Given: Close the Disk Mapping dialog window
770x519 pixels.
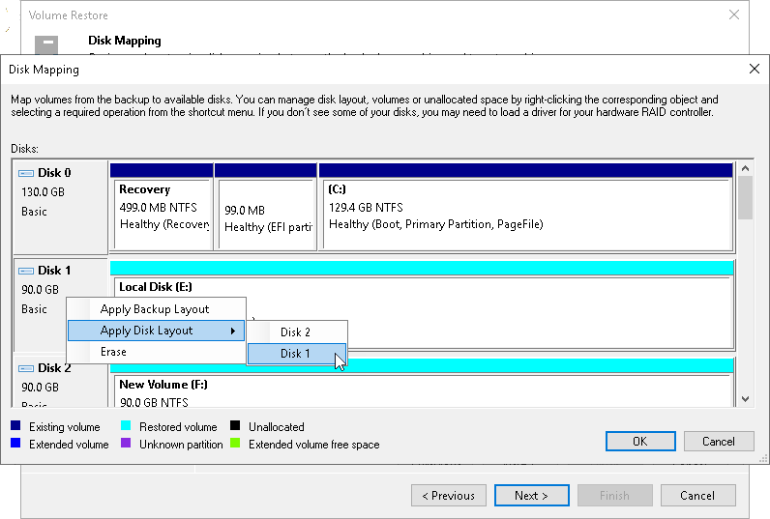Looking at the screenshot, I should tap(755, 69).
